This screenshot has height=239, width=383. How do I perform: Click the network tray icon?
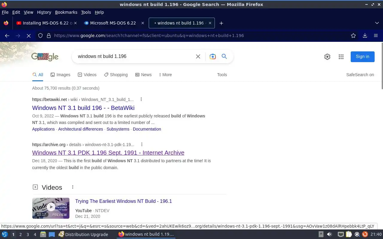point(341,234)
